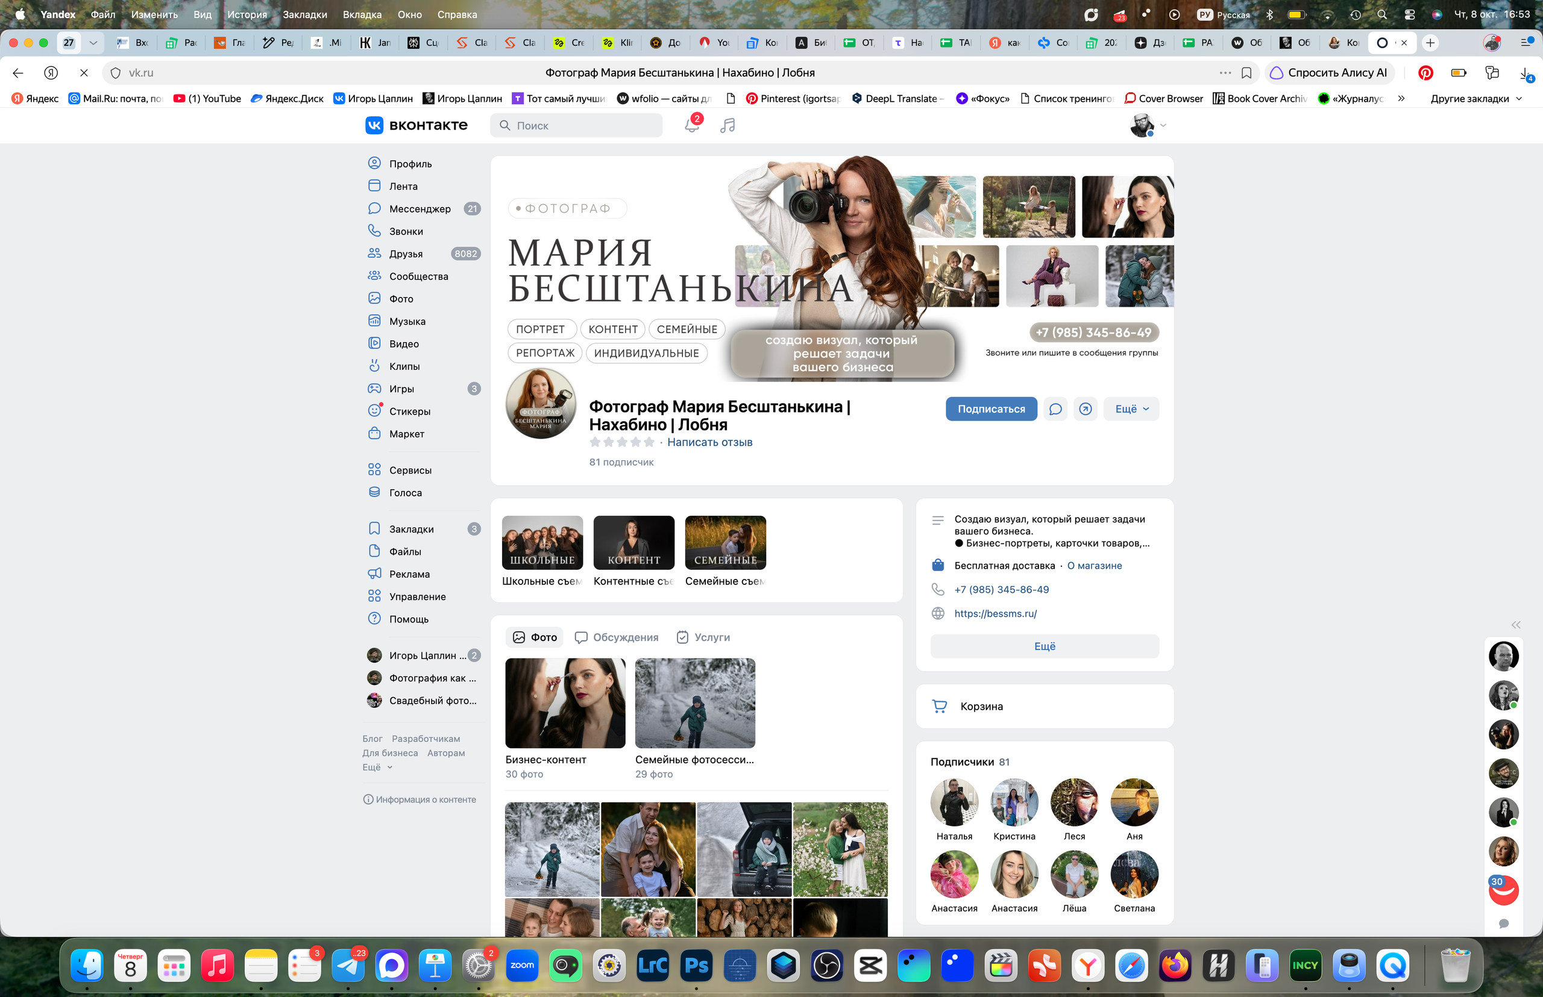This screenshot has height=997, width=1543.
Task: Open the Закладки menu in the menu bar
Action: (304, 14)
